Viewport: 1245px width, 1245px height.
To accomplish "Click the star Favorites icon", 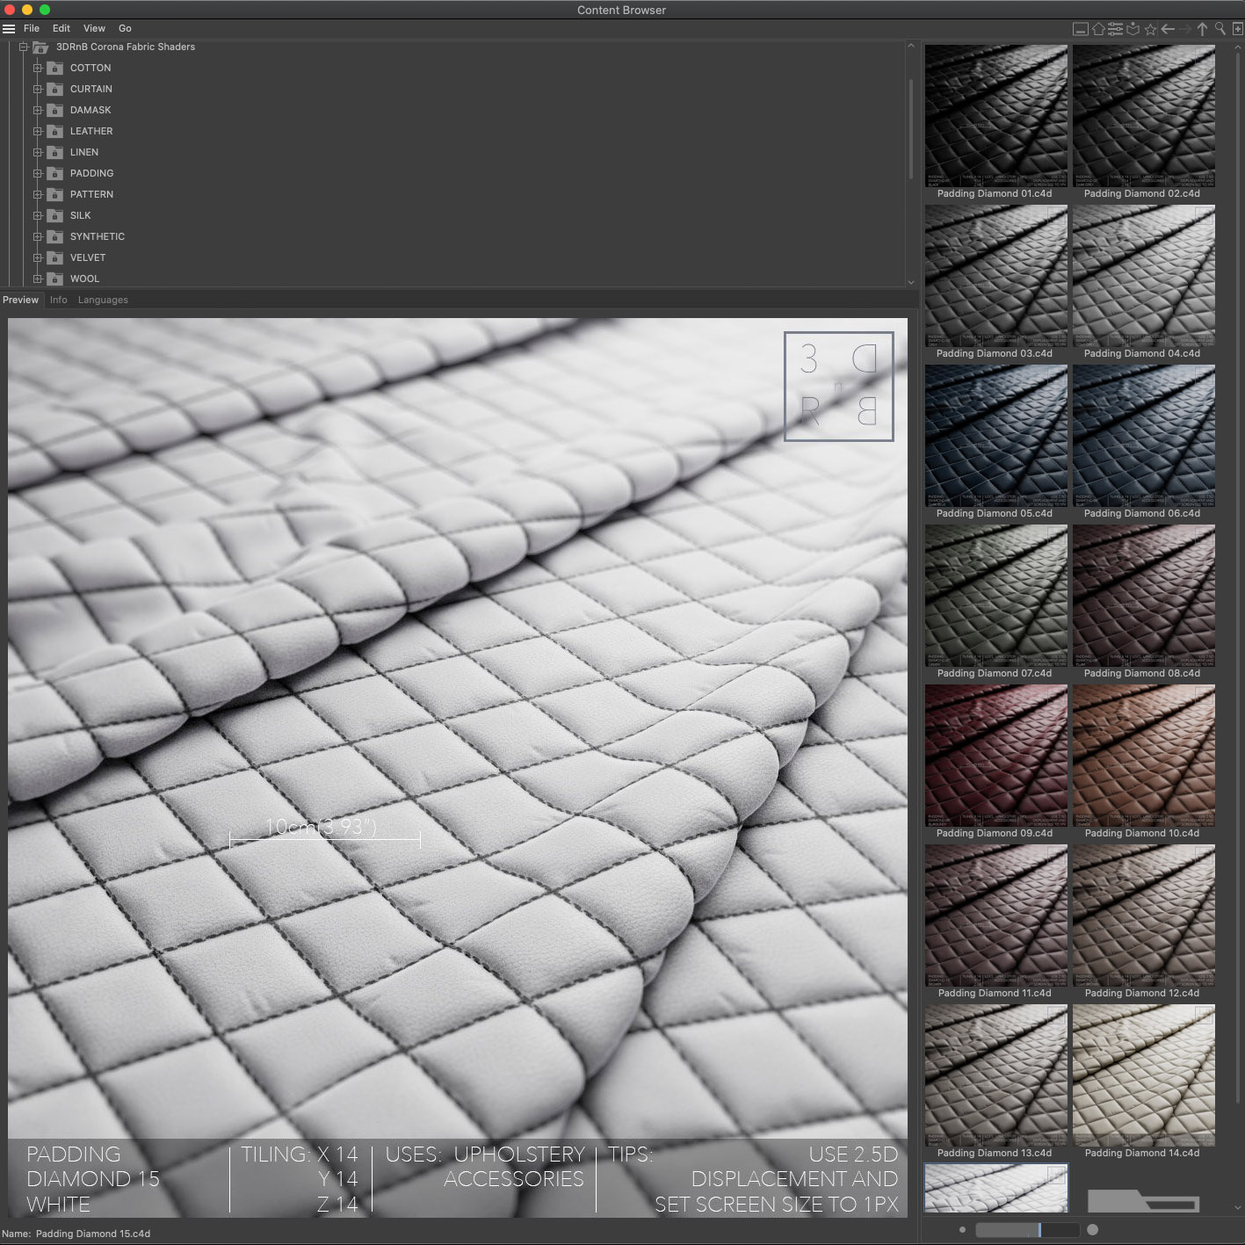I will point(1150,29).
